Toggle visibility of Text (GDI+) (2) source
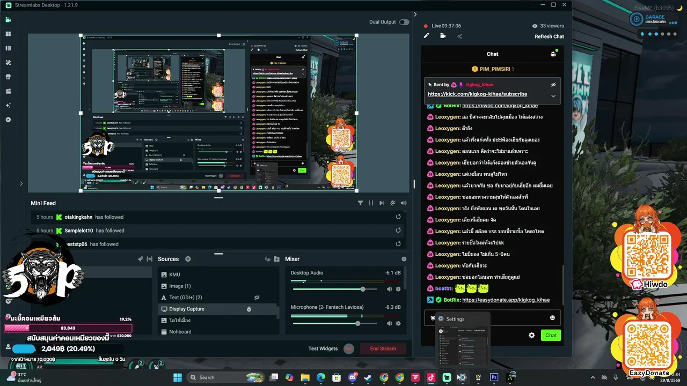The image size is (687, 386). [x=257, y=298]
